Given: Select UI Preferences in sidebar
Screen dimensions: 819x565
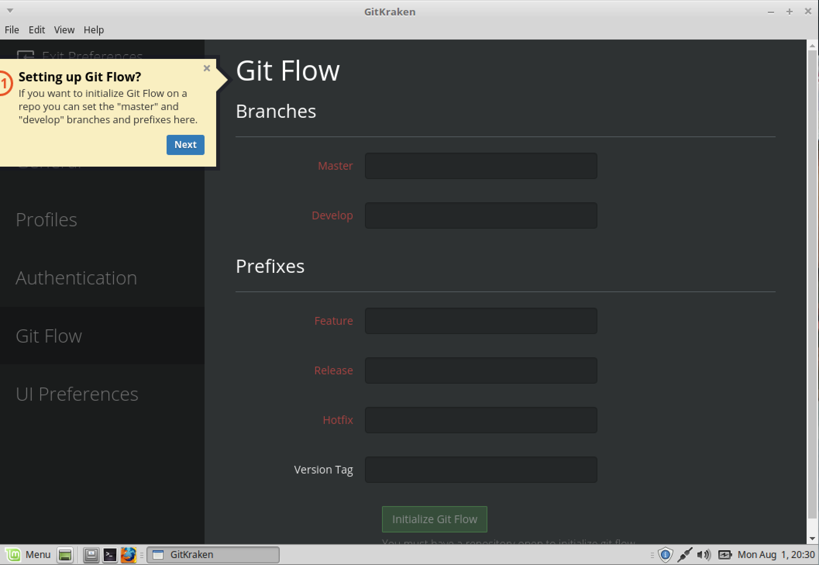Looking at the screenshot, I should tap(77, 394).
